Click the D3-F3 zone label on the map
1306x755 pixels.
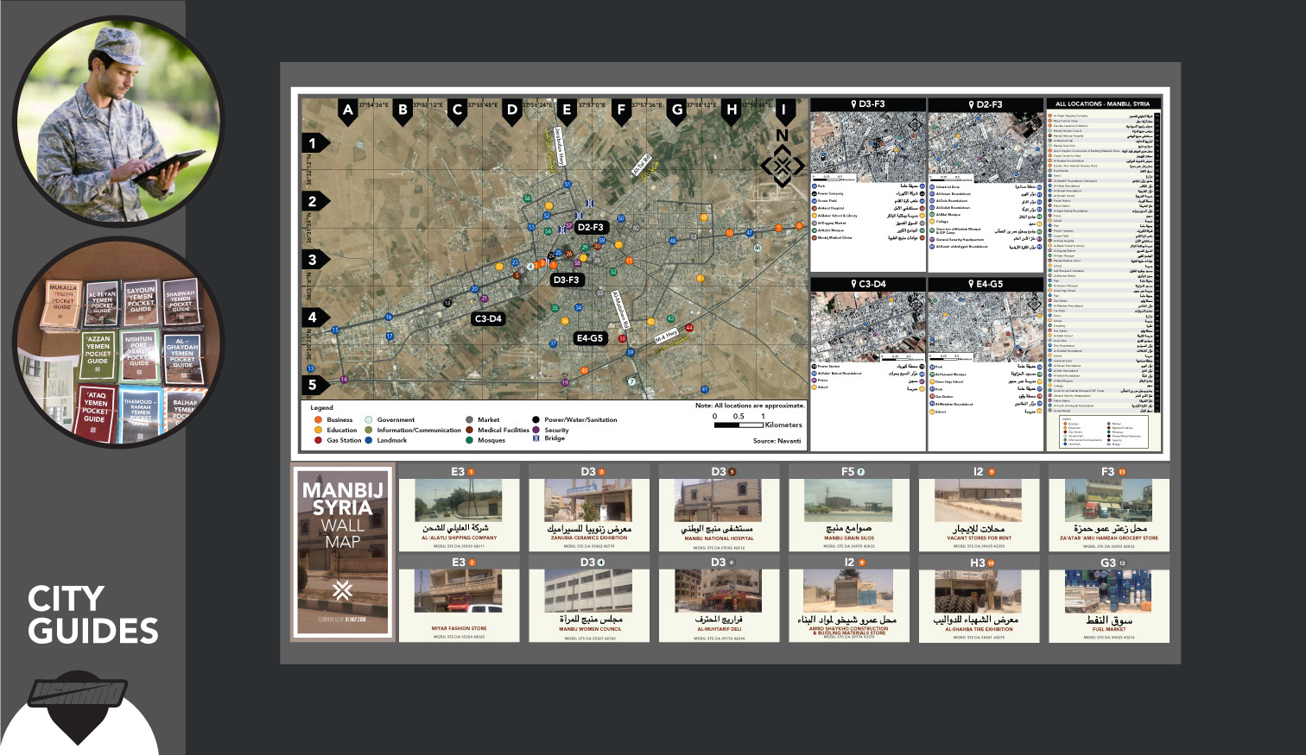point(567,280)
